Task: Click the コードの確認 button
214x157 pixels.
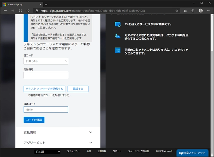Action: (34, 120)
